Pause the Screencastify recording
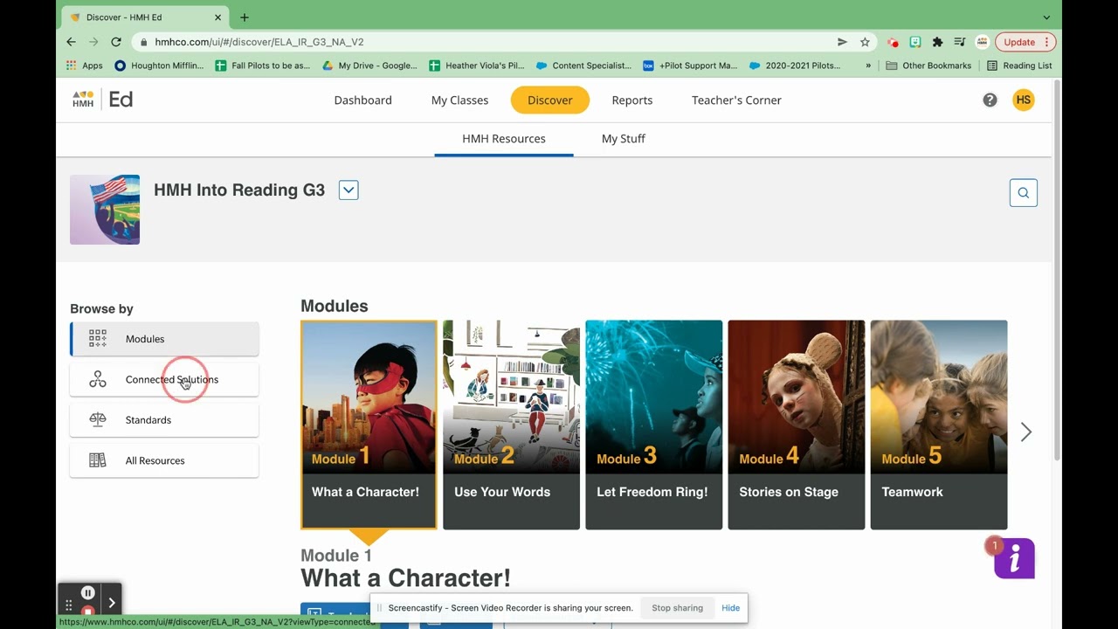 point(88,593)
